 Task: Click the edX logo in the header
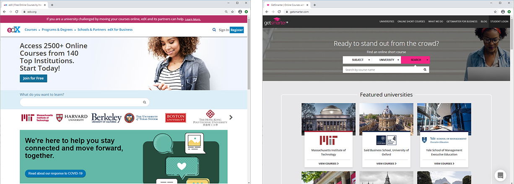[x=13, y=30]
